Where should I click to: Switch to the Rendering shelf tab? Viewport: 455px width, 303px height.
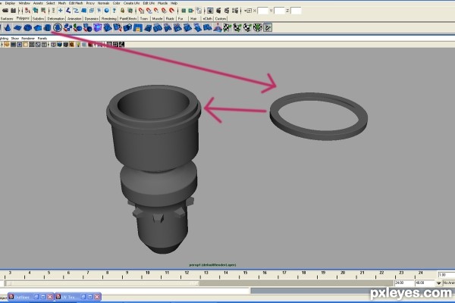109,18
